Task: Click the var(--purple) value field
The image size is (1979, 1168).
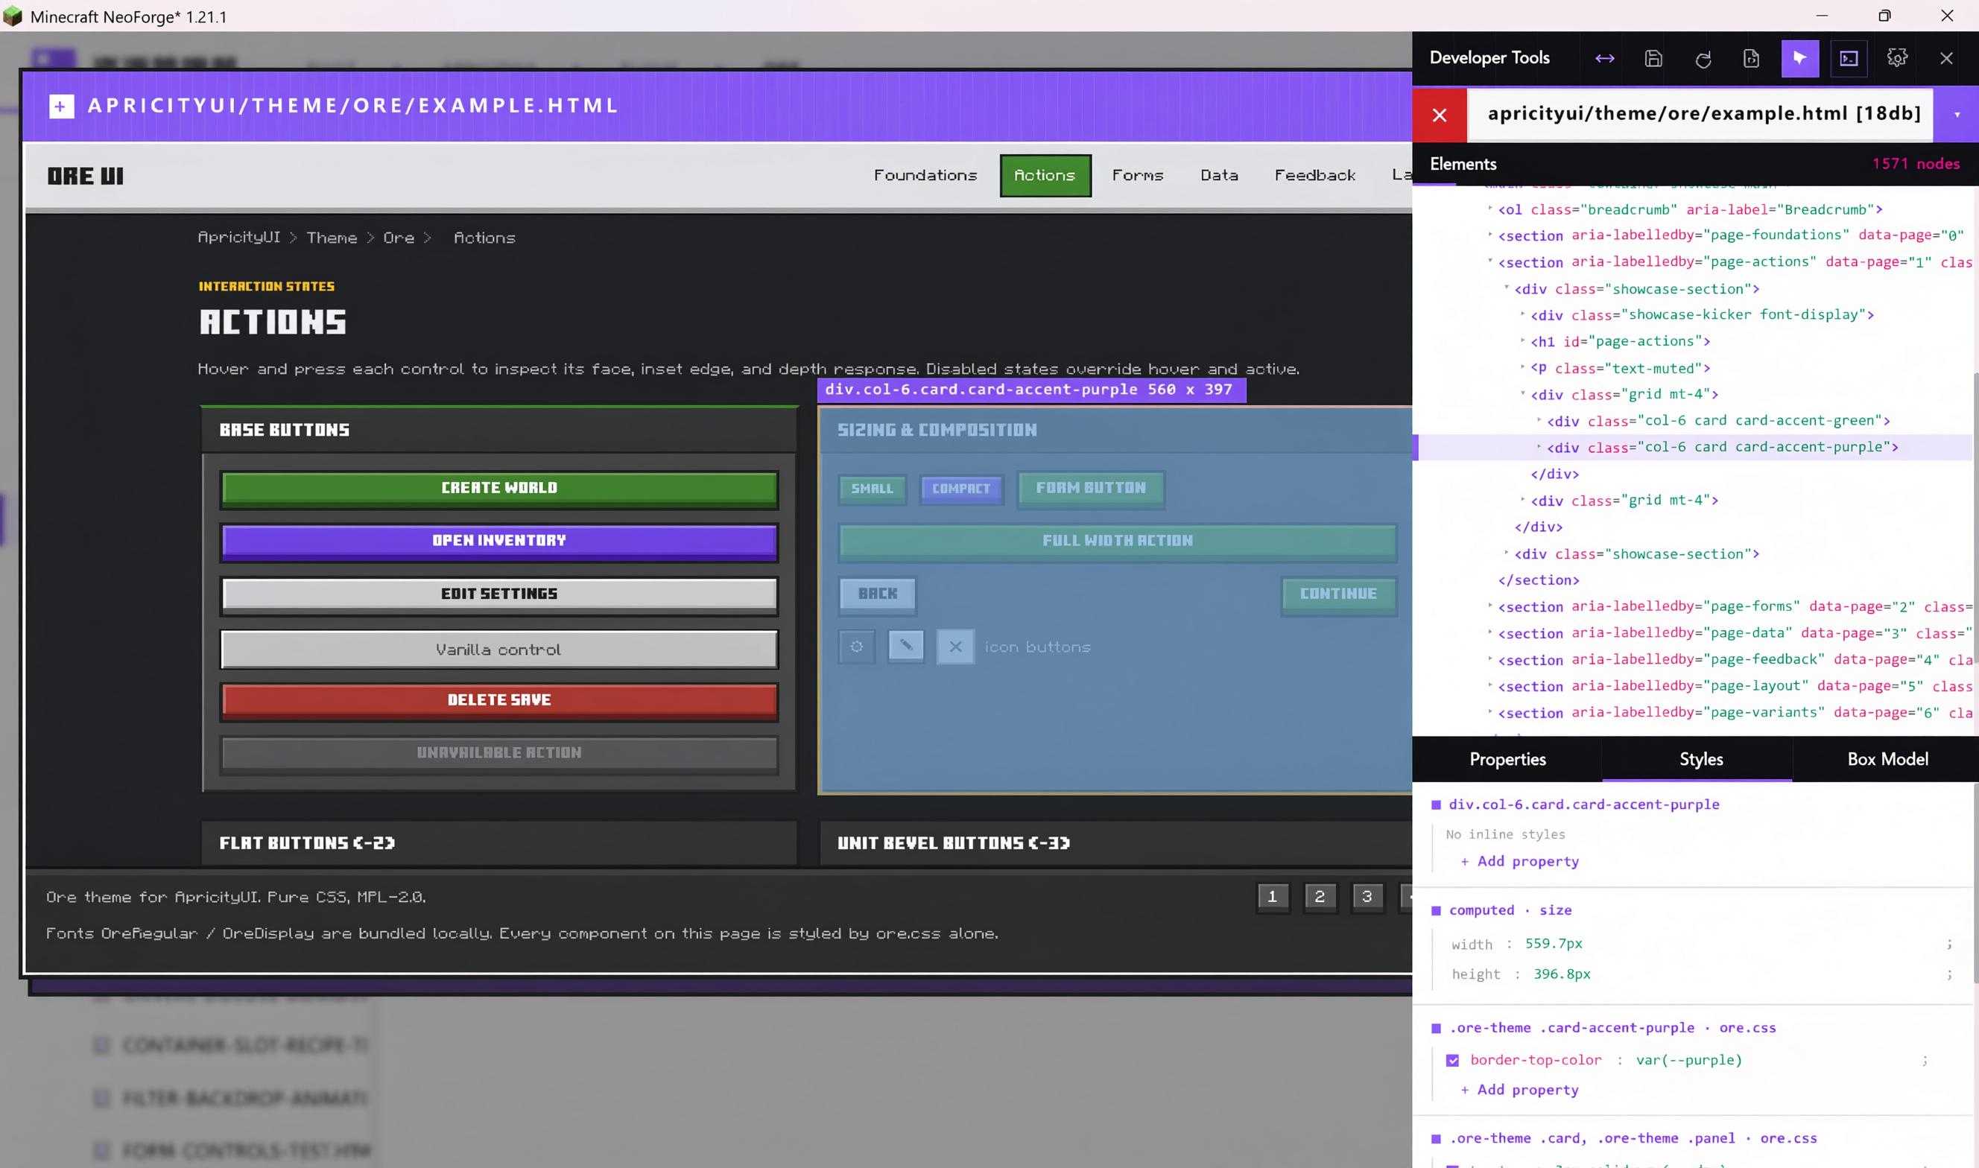Action: tap(1688, 1060)
